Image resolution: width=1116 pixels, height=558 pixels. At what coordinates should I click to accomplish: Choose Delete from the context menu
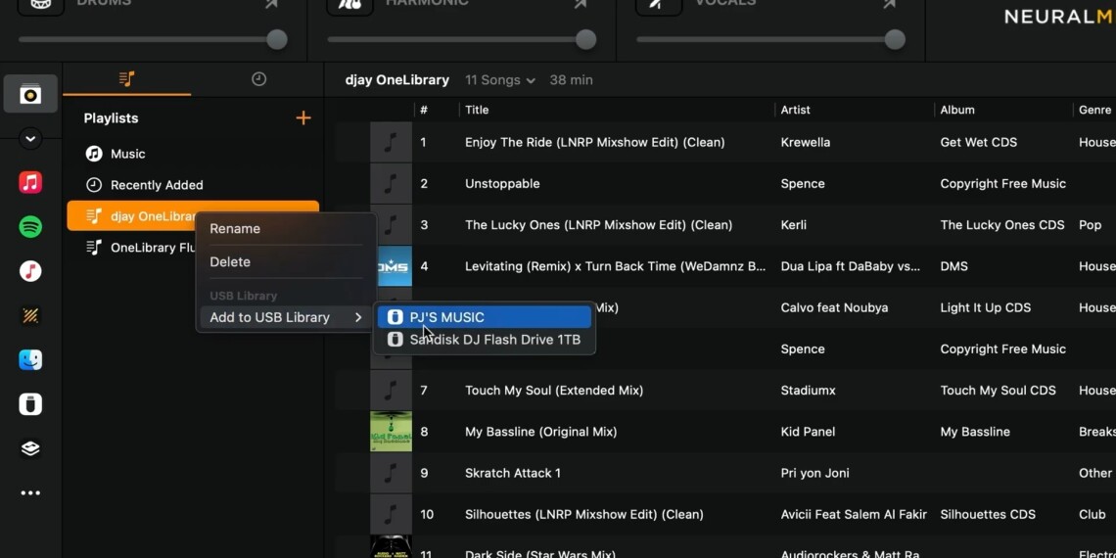pyautogui.click(x=230, y=261)
